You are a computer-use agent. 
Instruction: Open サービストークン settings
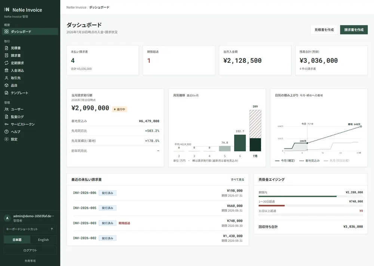click(x=30, y=124)
